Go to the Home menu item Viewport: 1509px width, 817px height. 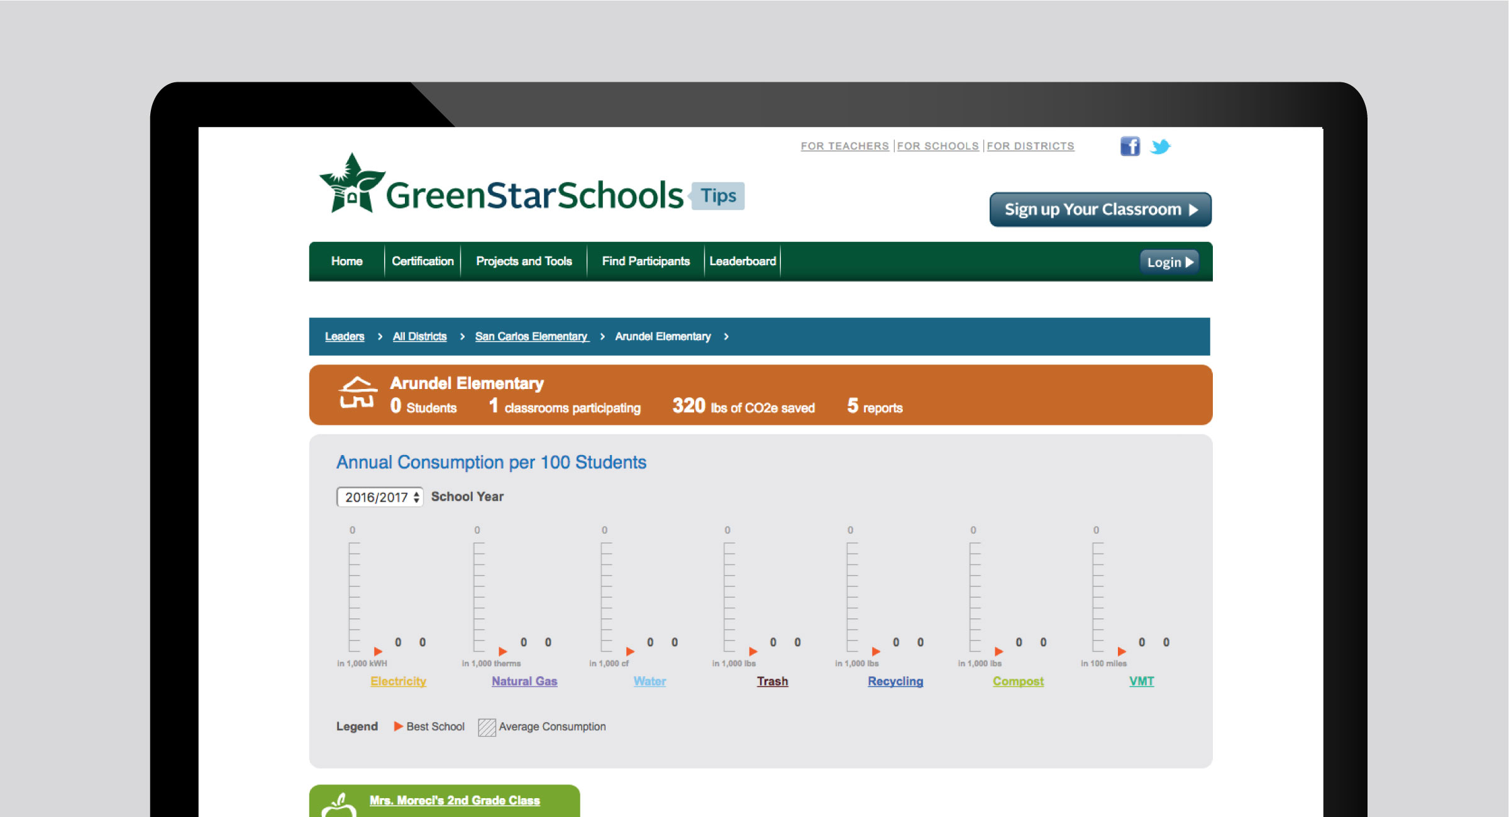(347, 261)
